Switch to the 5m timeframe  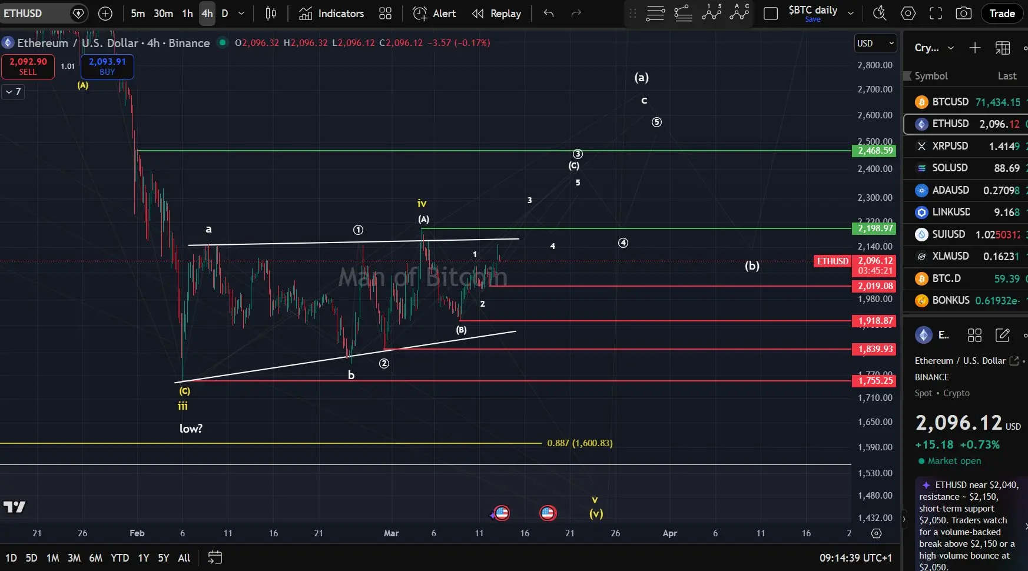click(x=138, y=14)
